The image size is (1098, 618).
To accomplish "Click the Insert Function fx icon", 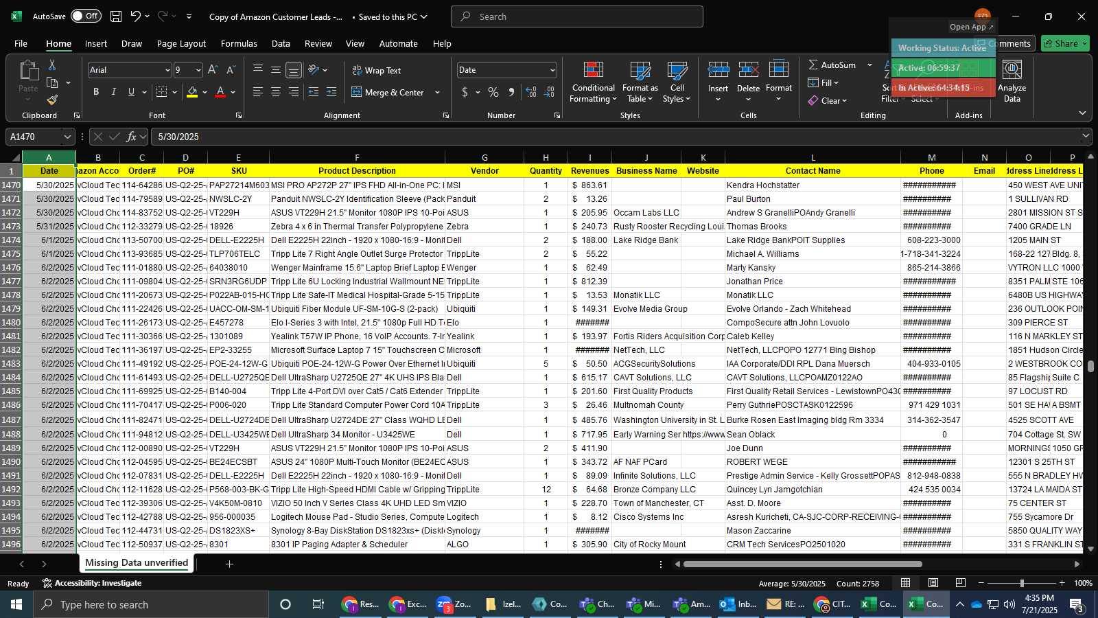I will pos(131,137).
